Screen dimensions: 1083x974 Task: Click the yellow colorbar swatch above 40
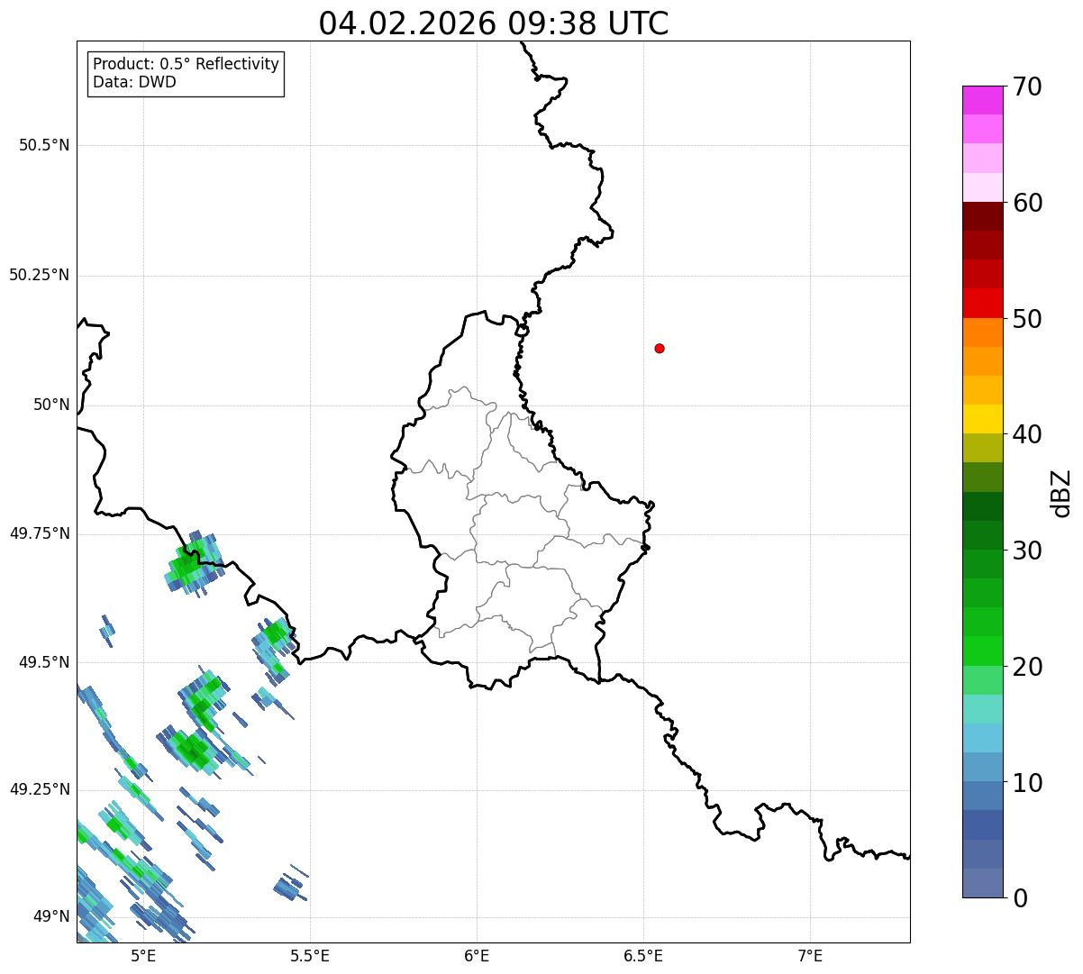tap(982, 419)
